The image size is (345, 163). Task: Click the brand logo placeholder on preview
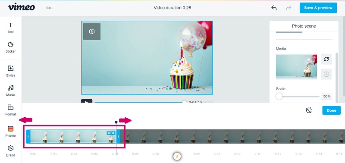[x=92, y=31]
